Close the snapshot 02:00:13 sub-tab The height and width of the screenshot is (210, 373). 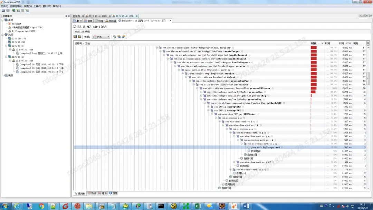(170, 21)
